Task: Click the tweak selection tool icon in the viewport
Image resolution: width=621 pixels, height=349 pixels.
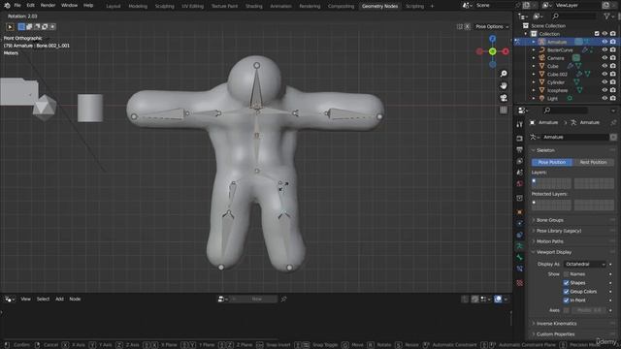Action: pos(10,27)
